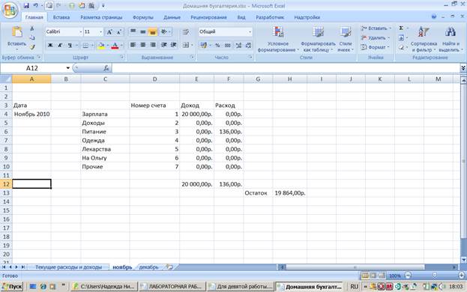
Task: Apply thousands separator 000 format
Action: pyautogui.click(x=228, y=45)
